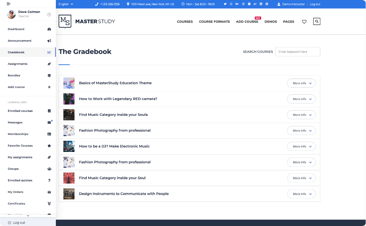Select Dashboard in the sidebar
The height and width of the screenshot is (226, 366).
click(x=16, y=29)
